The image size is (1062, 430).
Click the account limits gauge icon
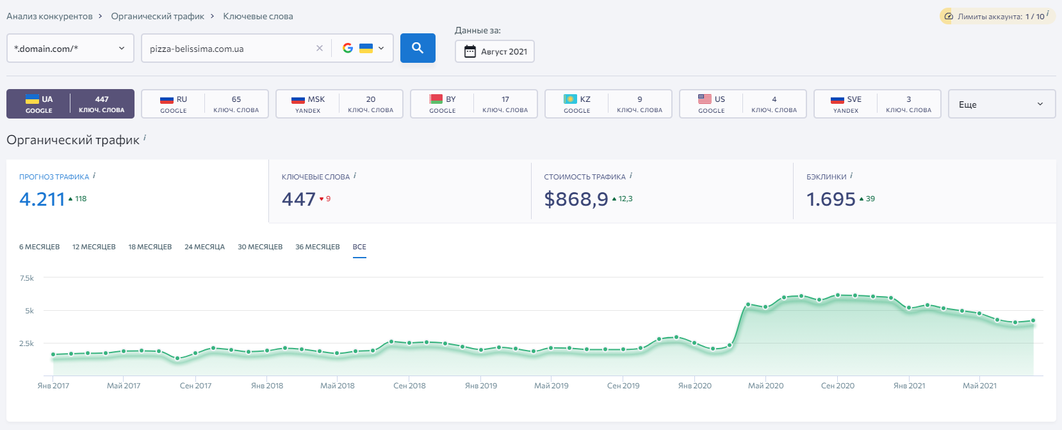pos(949,17)
